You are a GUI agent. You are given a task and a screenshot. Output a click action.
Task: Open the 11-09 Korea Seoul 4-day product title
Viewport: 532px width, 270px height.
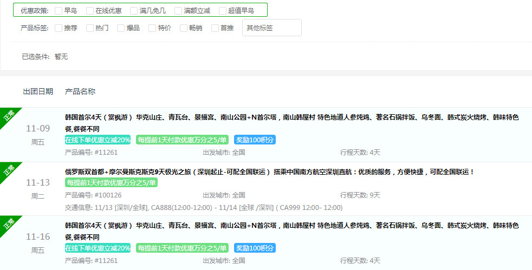click(292, 123)
